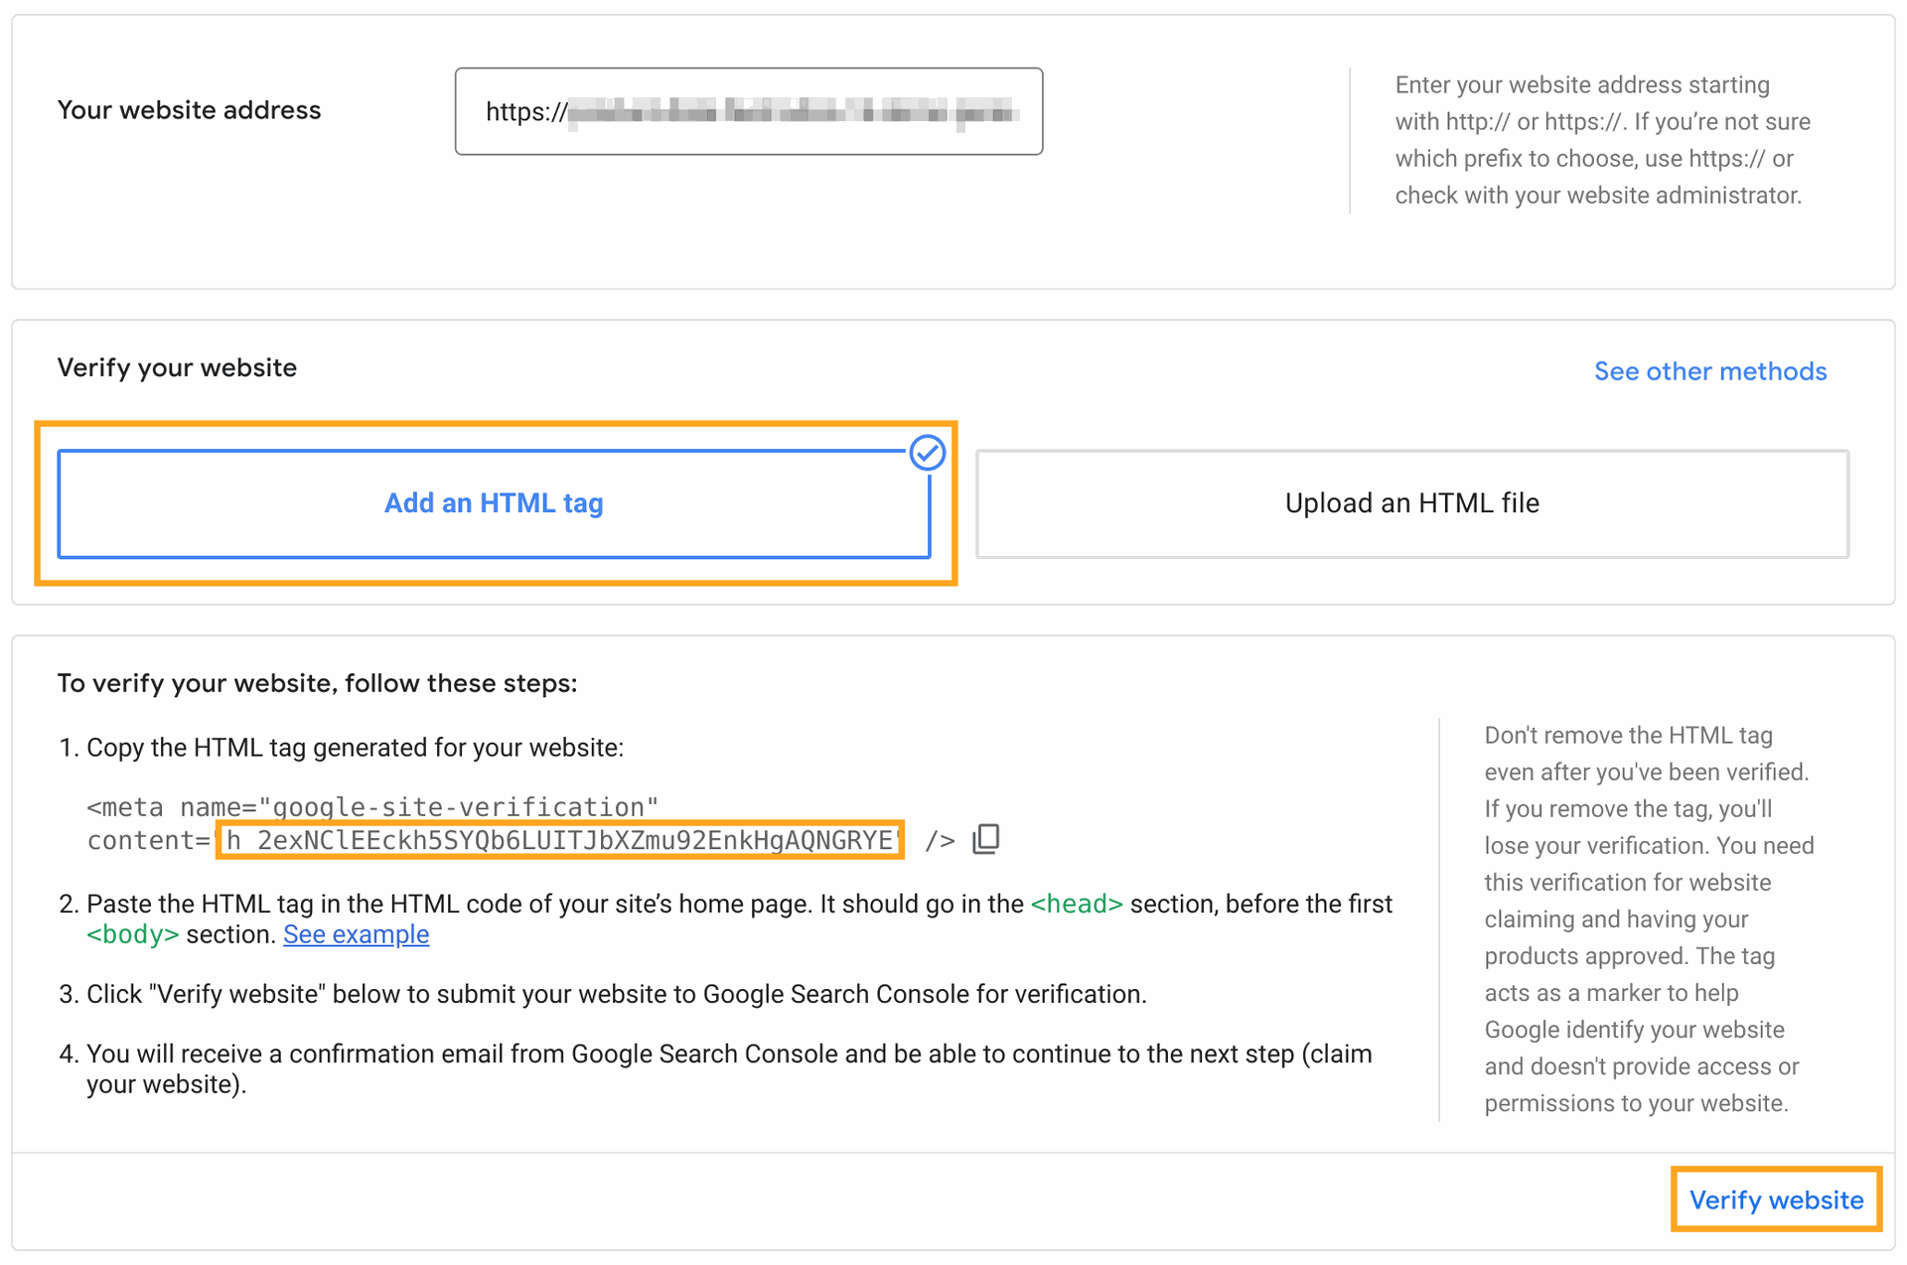The width and height of the screenshot is (1907, 1265).
Task: Choose the "Upload an HTML file" method
Action: [x=1411, y=503]
